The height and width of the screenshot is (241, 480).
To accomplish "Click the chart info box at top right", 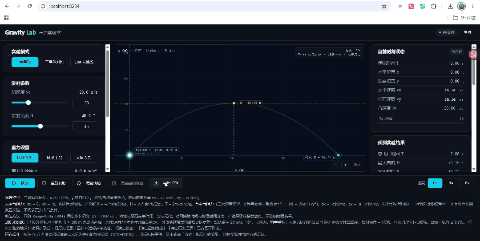I will click(329, 52).
